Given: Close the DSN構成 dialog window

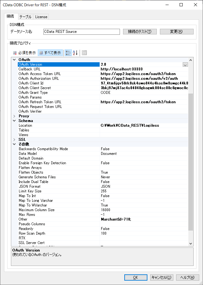Looking at the screenshot, I should pyautogui.click(x=196, y=5).
